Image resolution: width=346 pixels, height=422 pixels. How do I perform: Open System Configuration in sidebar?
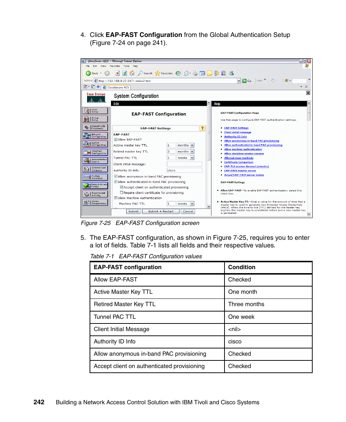95,144
